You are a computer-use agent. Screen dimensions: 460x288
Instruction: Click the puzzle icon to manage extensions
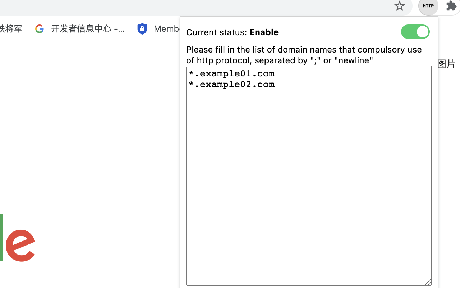pyautogui.click(x=451, y=6)
